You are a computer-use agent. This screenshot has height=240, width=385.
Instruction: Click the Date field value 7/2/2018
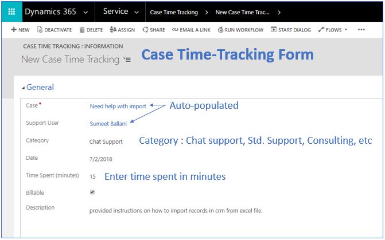100,159
